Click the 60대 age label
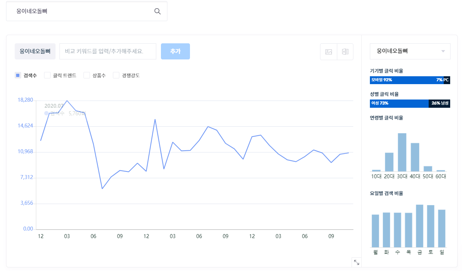This screenshot has width=462, height=271. (x=441, y=176)
